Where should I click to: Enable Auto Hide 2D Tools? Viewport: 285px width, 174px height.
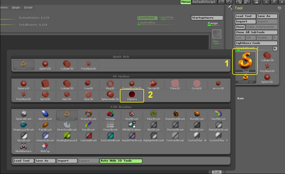(120, 160)
